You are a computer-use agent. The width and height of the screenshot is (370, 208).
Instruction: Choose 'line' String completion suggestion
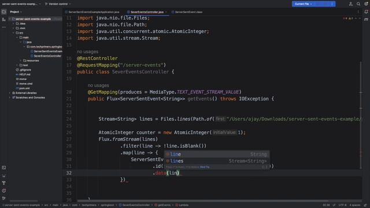click(x=217, y=154)
